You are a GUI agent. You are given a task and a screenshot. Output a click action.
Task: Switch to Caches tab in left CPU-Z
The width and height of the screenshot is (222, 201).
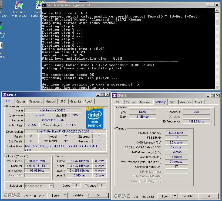tap(21, 101)
